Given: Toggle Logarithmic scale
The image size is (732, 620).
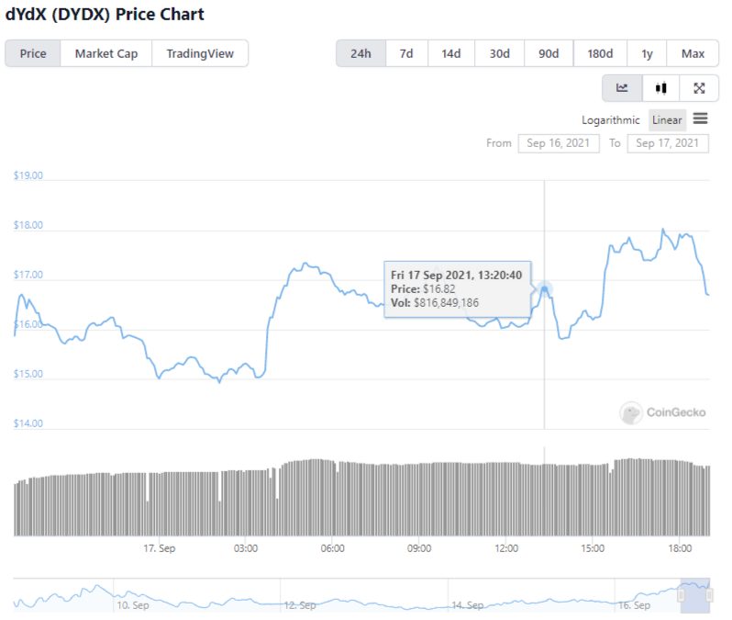Looking at the screenshot, I should click(610, 120).
